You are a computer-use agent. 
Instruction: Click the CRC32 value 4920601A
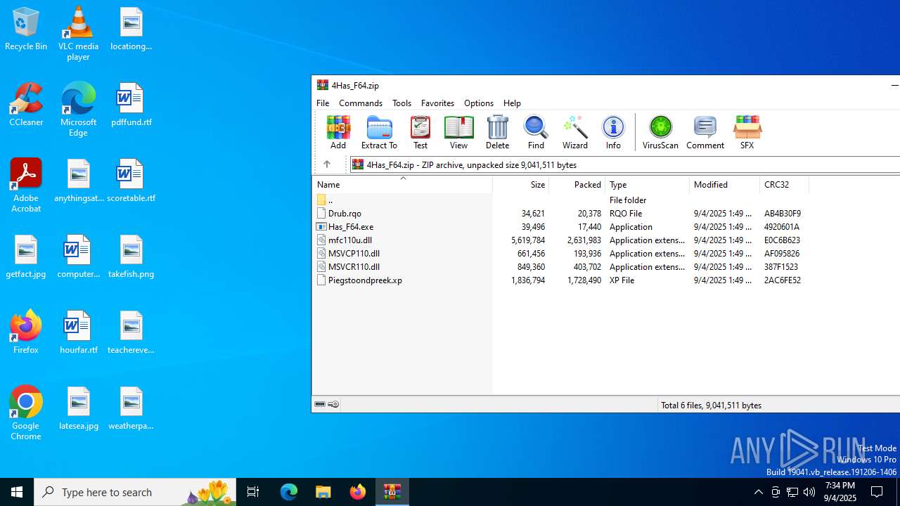[781, 227]
